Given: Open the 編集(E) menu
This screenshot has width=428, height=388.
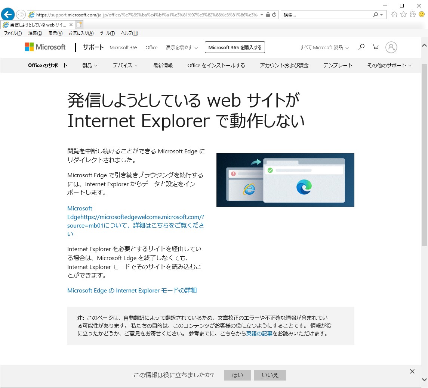Looking at the screenshot, I should (x=35, y=33).
